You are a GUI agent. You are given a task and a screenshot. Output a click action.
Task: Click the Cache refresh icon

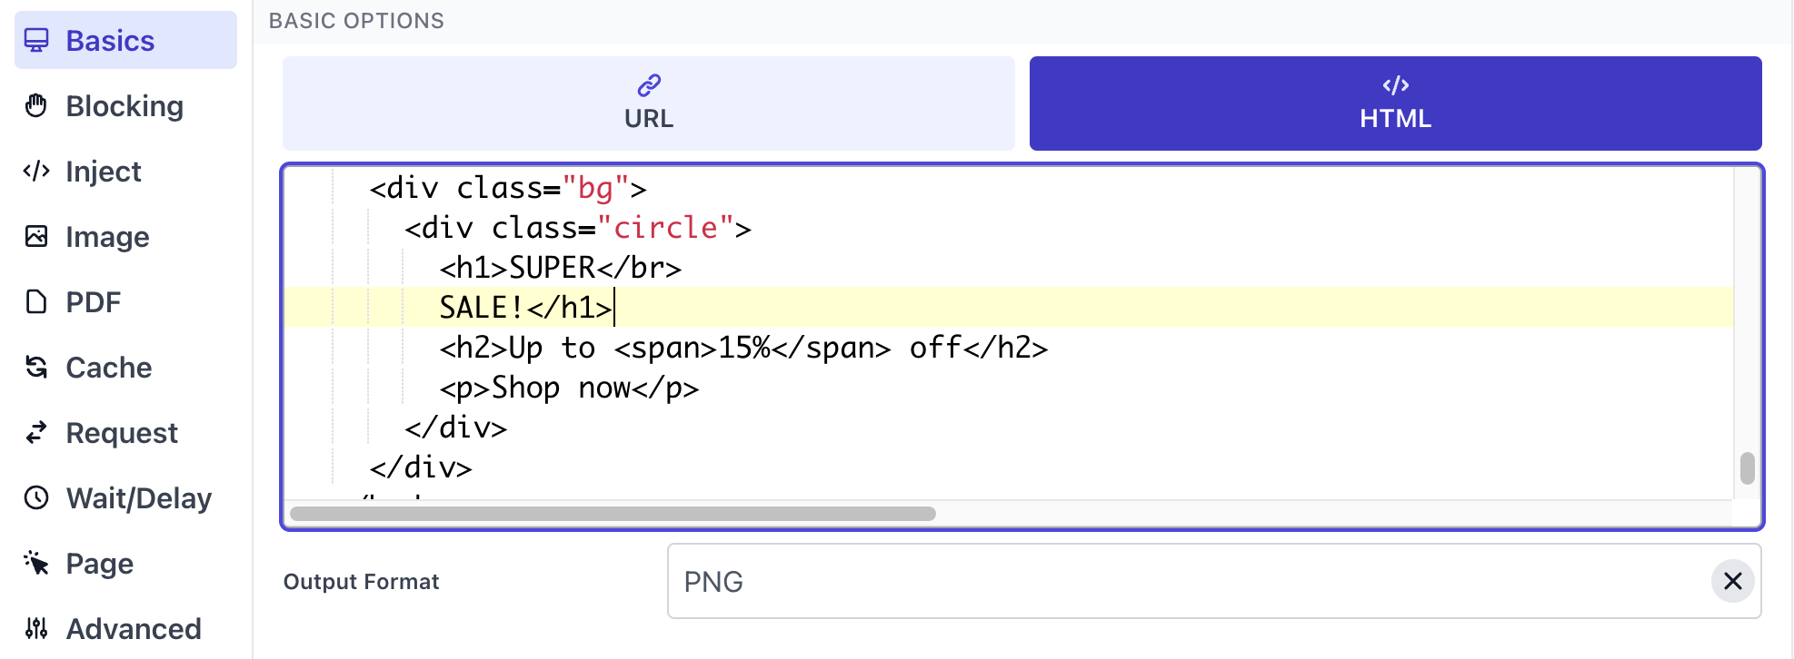tap(36, 367)
